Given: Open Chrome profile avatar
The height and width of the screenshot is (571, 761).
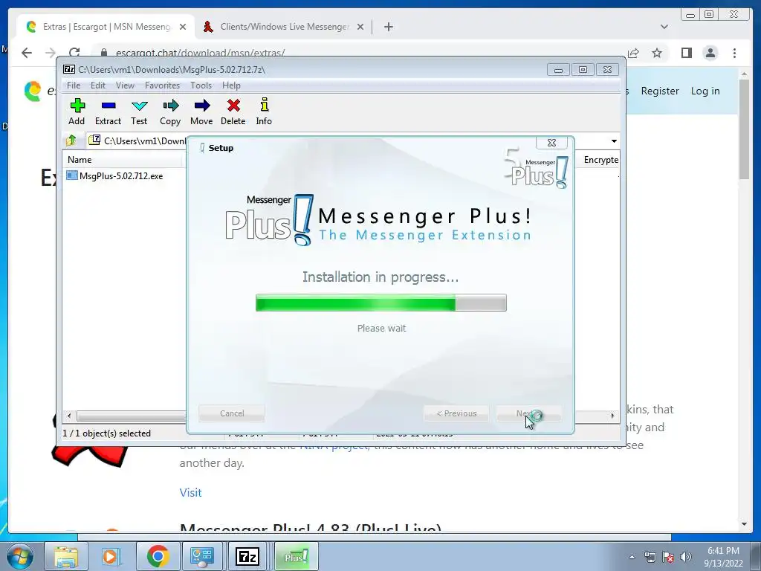Looking at the screenshot, I should pos(710,53).
